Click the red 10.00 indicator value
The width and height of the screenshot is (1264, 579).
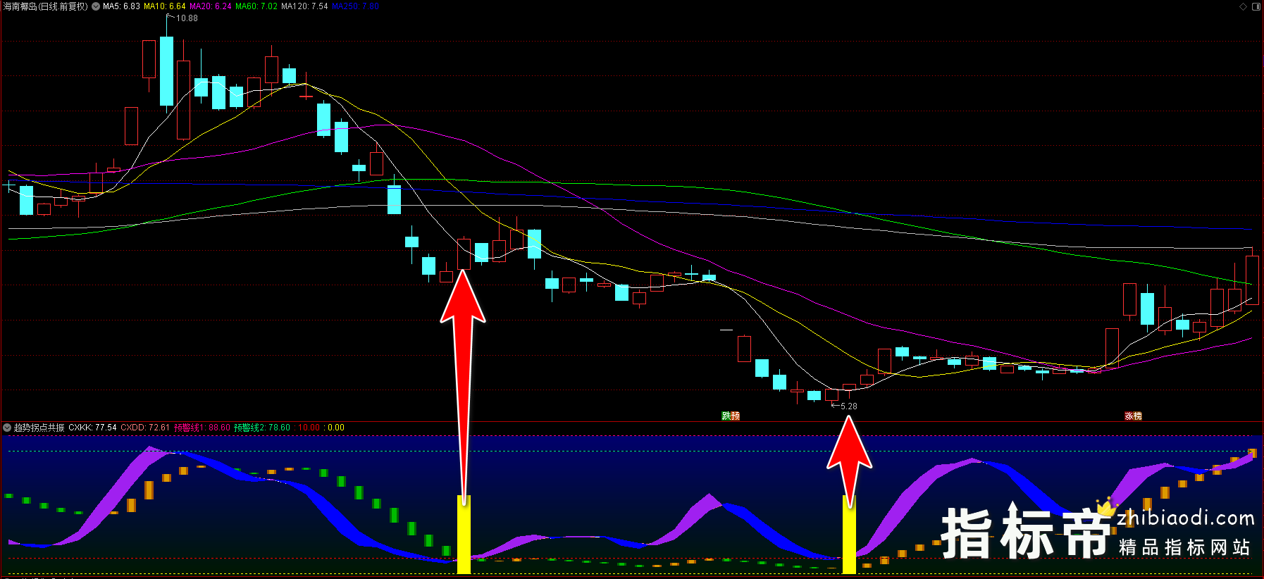tap(308, 428)
